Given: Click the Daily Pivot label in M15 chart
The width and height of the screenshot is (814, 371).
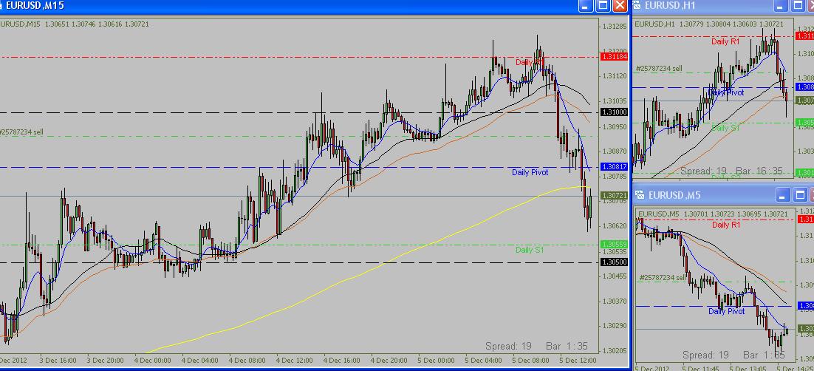Looking at the screenshot, I should [x=530, y=172].
